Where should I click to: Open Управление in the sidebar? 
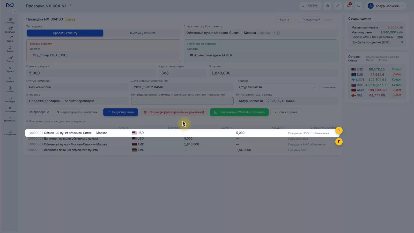pos(10,109)
